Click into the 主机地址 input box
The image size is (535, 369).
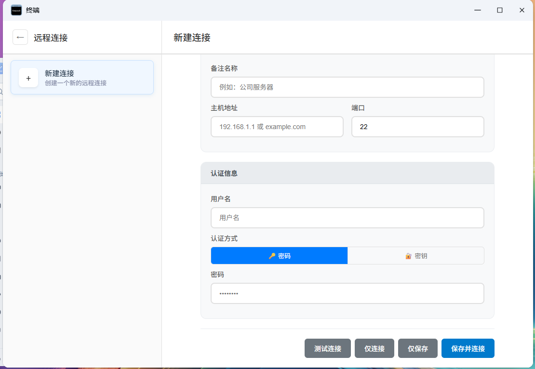coord(277,127)
